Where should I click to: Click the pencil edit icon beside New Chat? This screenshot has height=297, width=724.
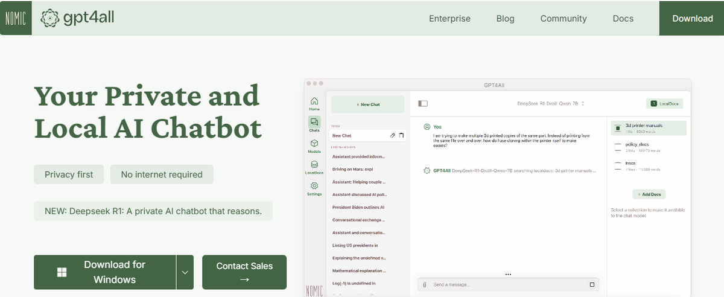tap(393, 136)
